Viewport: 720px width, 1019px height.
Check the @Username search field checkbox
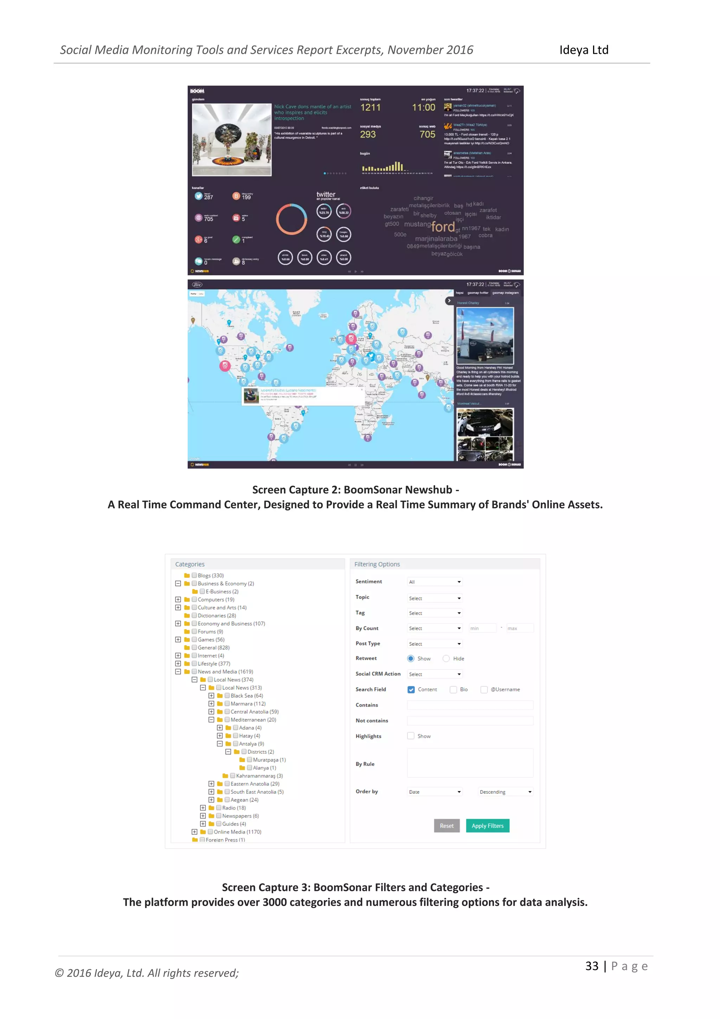(484, 689)
